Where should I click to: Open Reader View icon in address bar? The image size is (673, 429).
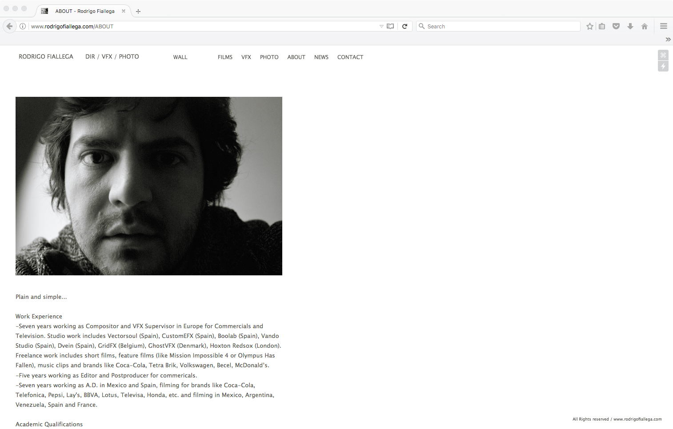[390, 26]
